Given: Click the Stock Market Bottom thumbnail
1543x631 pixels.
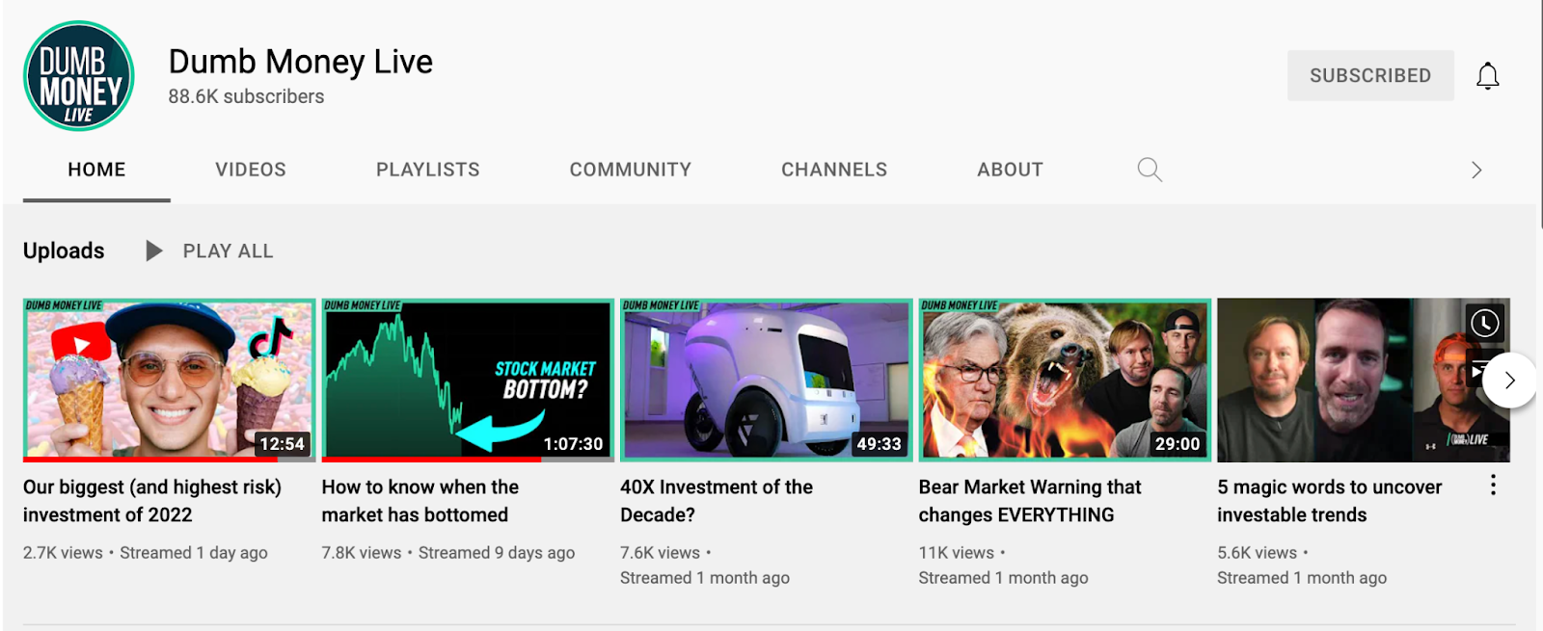Looking at the screenshot, I should [468, 380].
